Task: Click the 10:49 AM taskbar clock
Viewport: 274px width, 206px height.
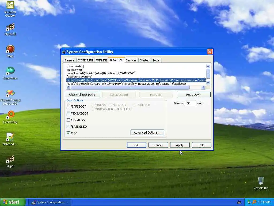Action: [x=264, y=202]
